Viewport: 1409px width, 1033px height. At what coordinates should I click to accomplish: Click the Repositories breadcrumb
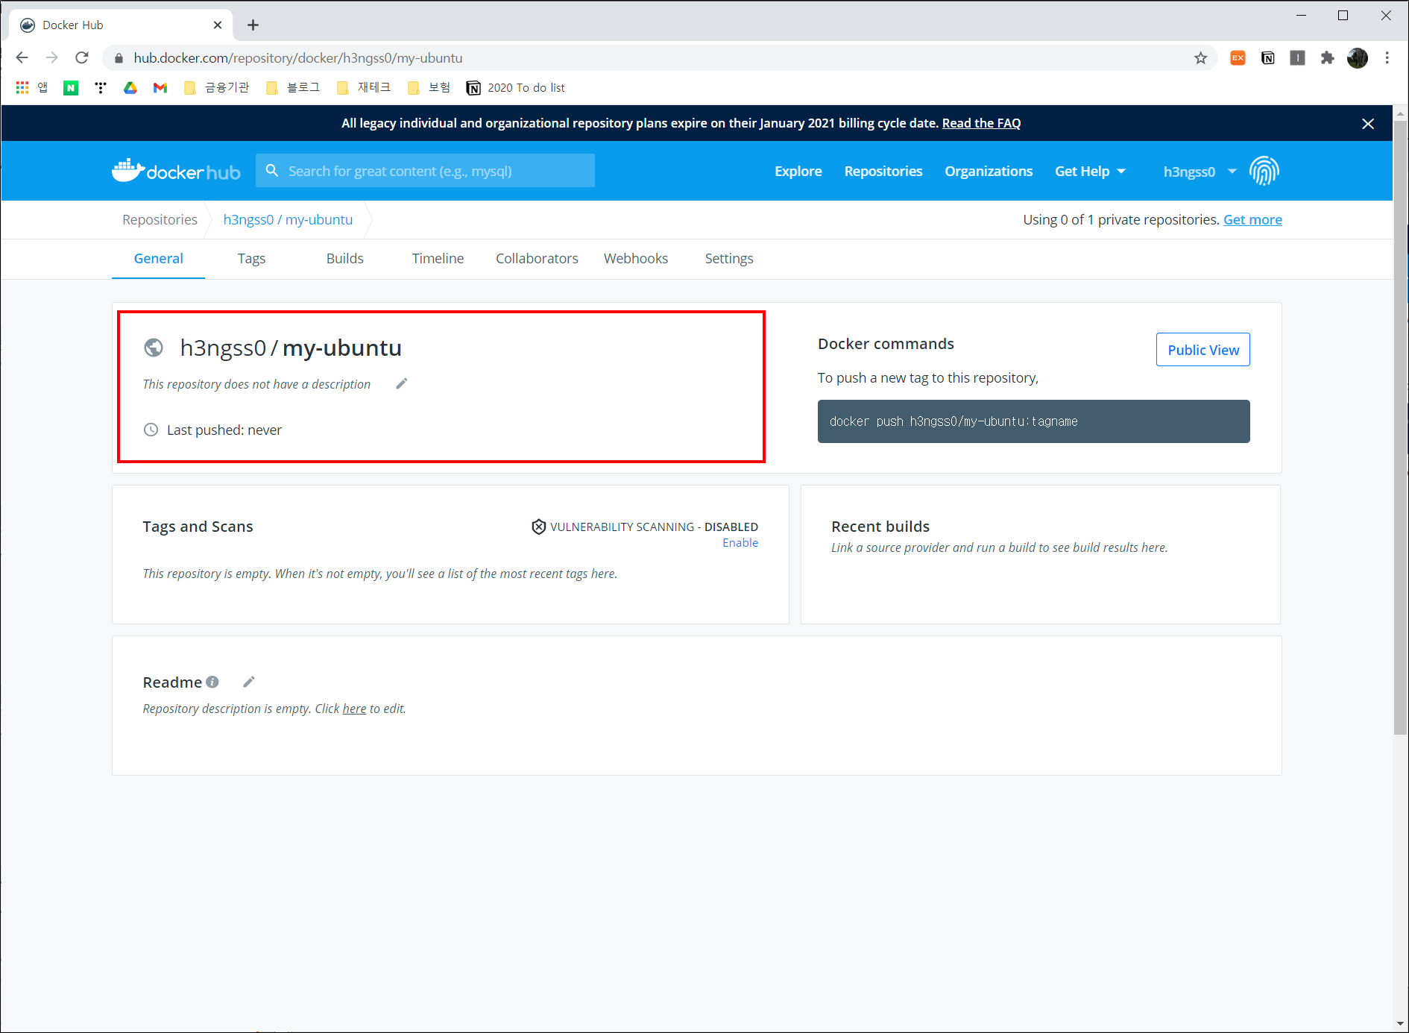pos(160,220)
